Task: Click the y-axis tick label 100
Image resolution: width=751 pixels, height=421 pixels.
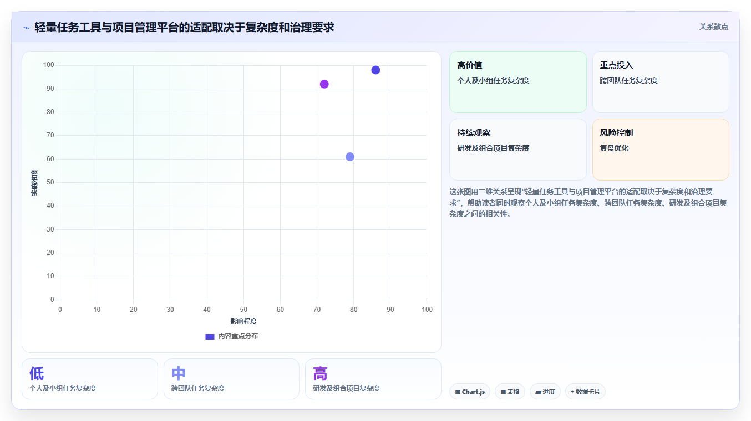Action: pos(48,65)
